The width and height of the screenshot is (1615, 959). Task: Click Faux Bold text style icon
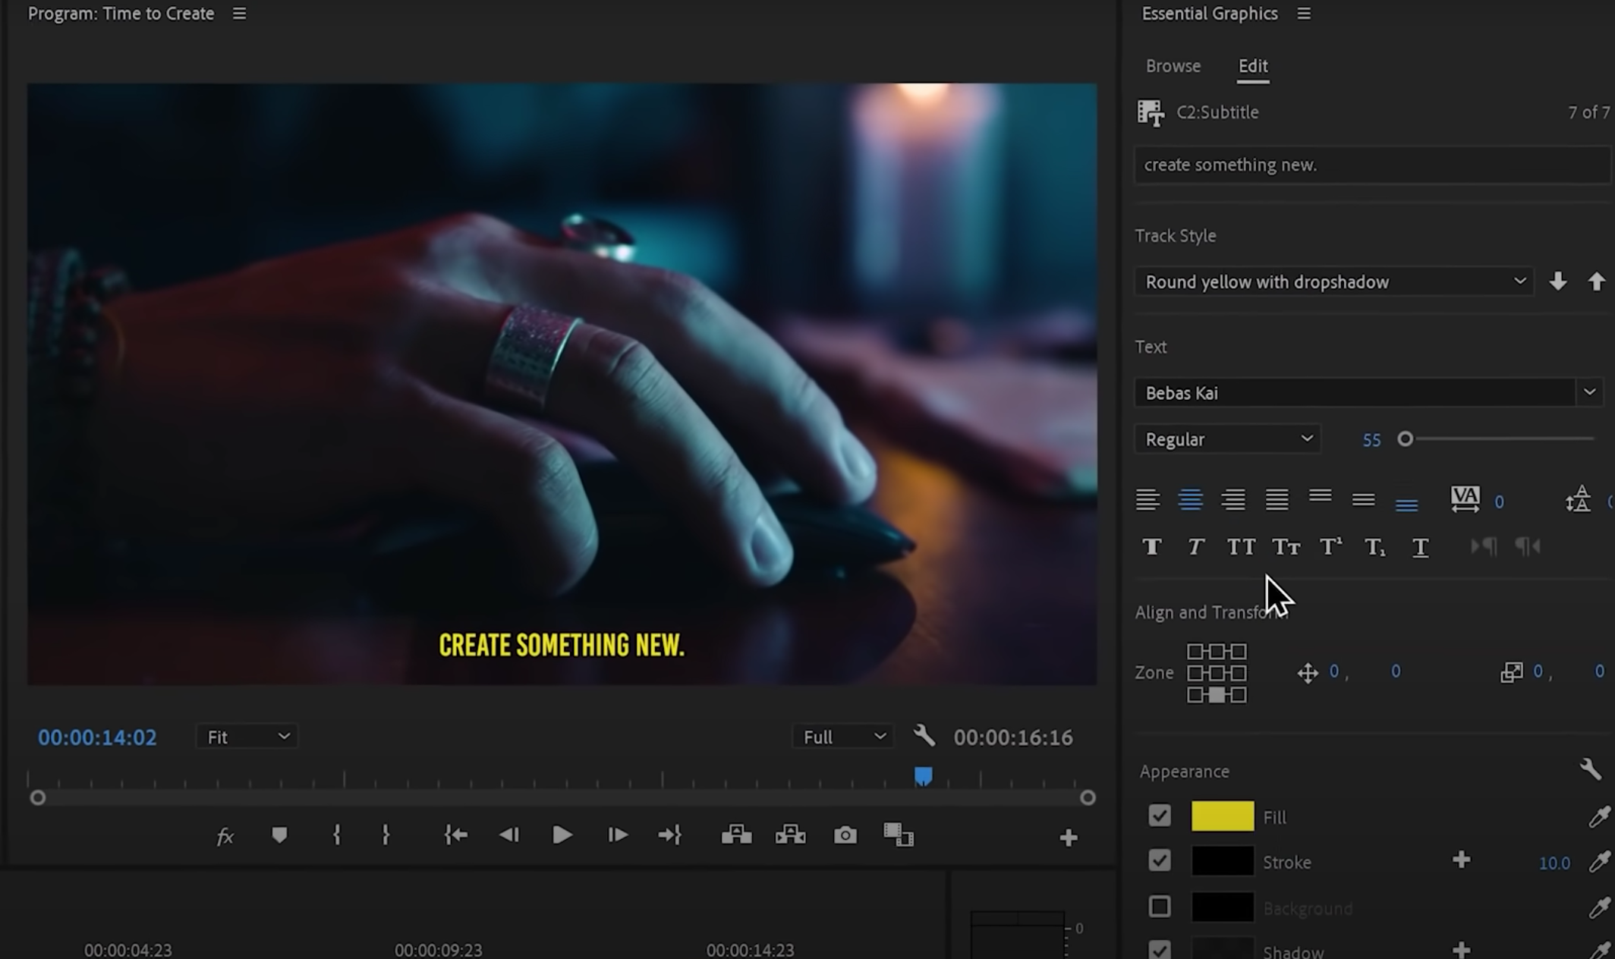click(1151, 546)
